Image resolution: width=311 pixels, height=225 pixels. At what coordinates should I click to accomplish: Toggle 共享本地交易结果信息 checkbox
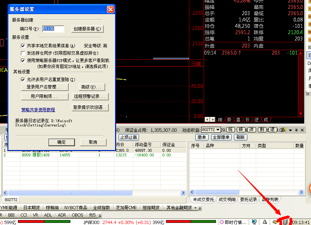click(x=23, y=46)
